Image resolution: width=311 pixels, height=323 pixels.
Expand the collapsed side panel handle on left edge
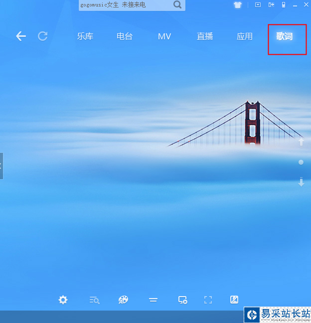(1, 166)
